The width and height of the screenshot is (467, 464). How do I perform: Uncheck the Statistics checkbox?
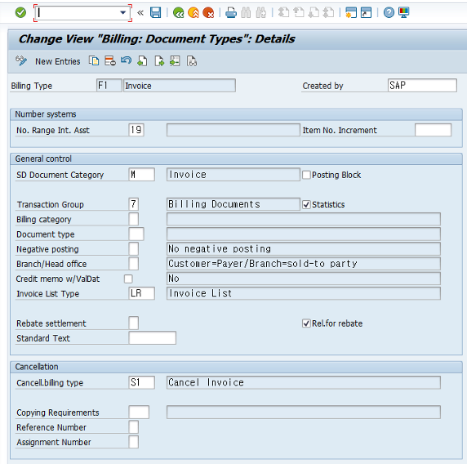[306, 205]
